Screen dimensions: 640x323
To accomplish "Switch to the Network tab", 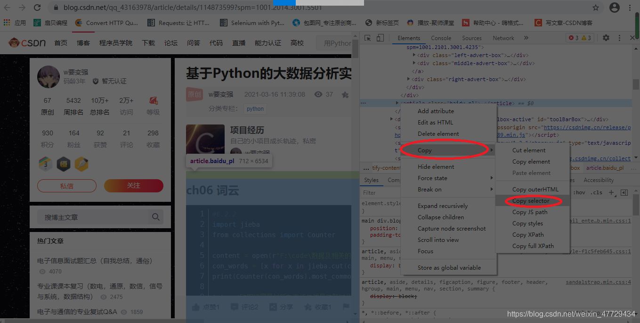I will [x=503, y=38].
